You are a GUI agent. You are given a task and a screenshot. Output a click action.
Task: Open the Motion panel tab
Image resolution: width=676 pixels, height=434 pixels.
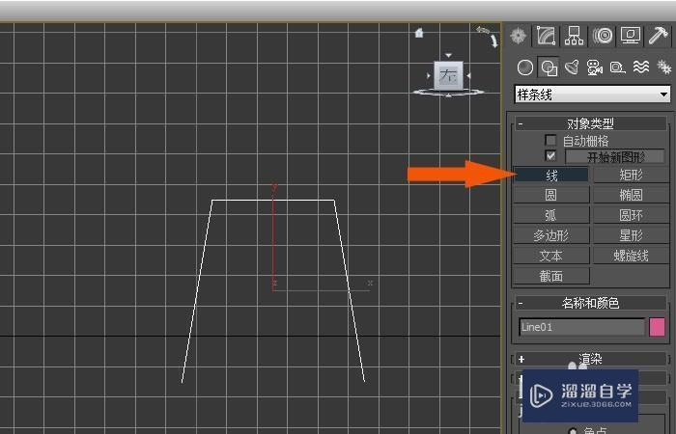pyautogui.click(x=603, y=36)
